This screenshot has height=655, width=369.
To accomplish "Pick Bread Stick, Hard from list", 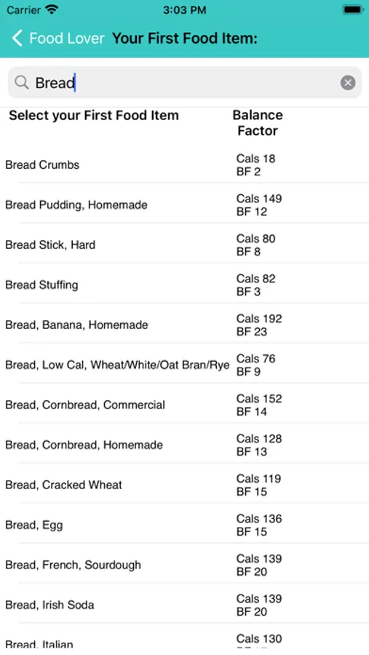I will pyautogui.click(x=184, y=245).
